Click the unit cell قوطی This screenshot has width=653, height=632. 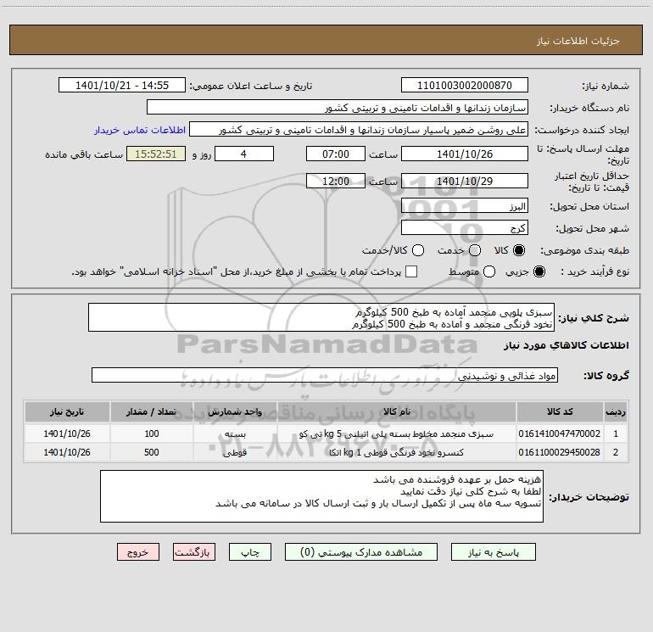(x=235, y=452)
